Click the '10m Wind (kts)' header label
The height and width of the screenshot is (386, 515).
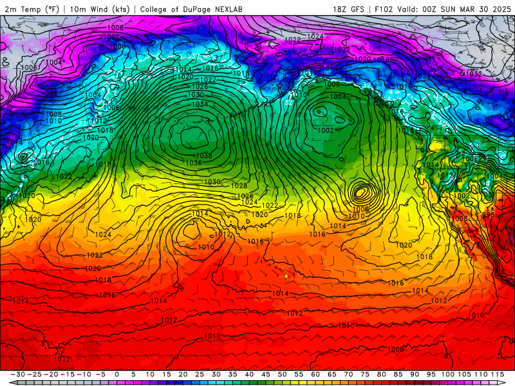point(100,9)
